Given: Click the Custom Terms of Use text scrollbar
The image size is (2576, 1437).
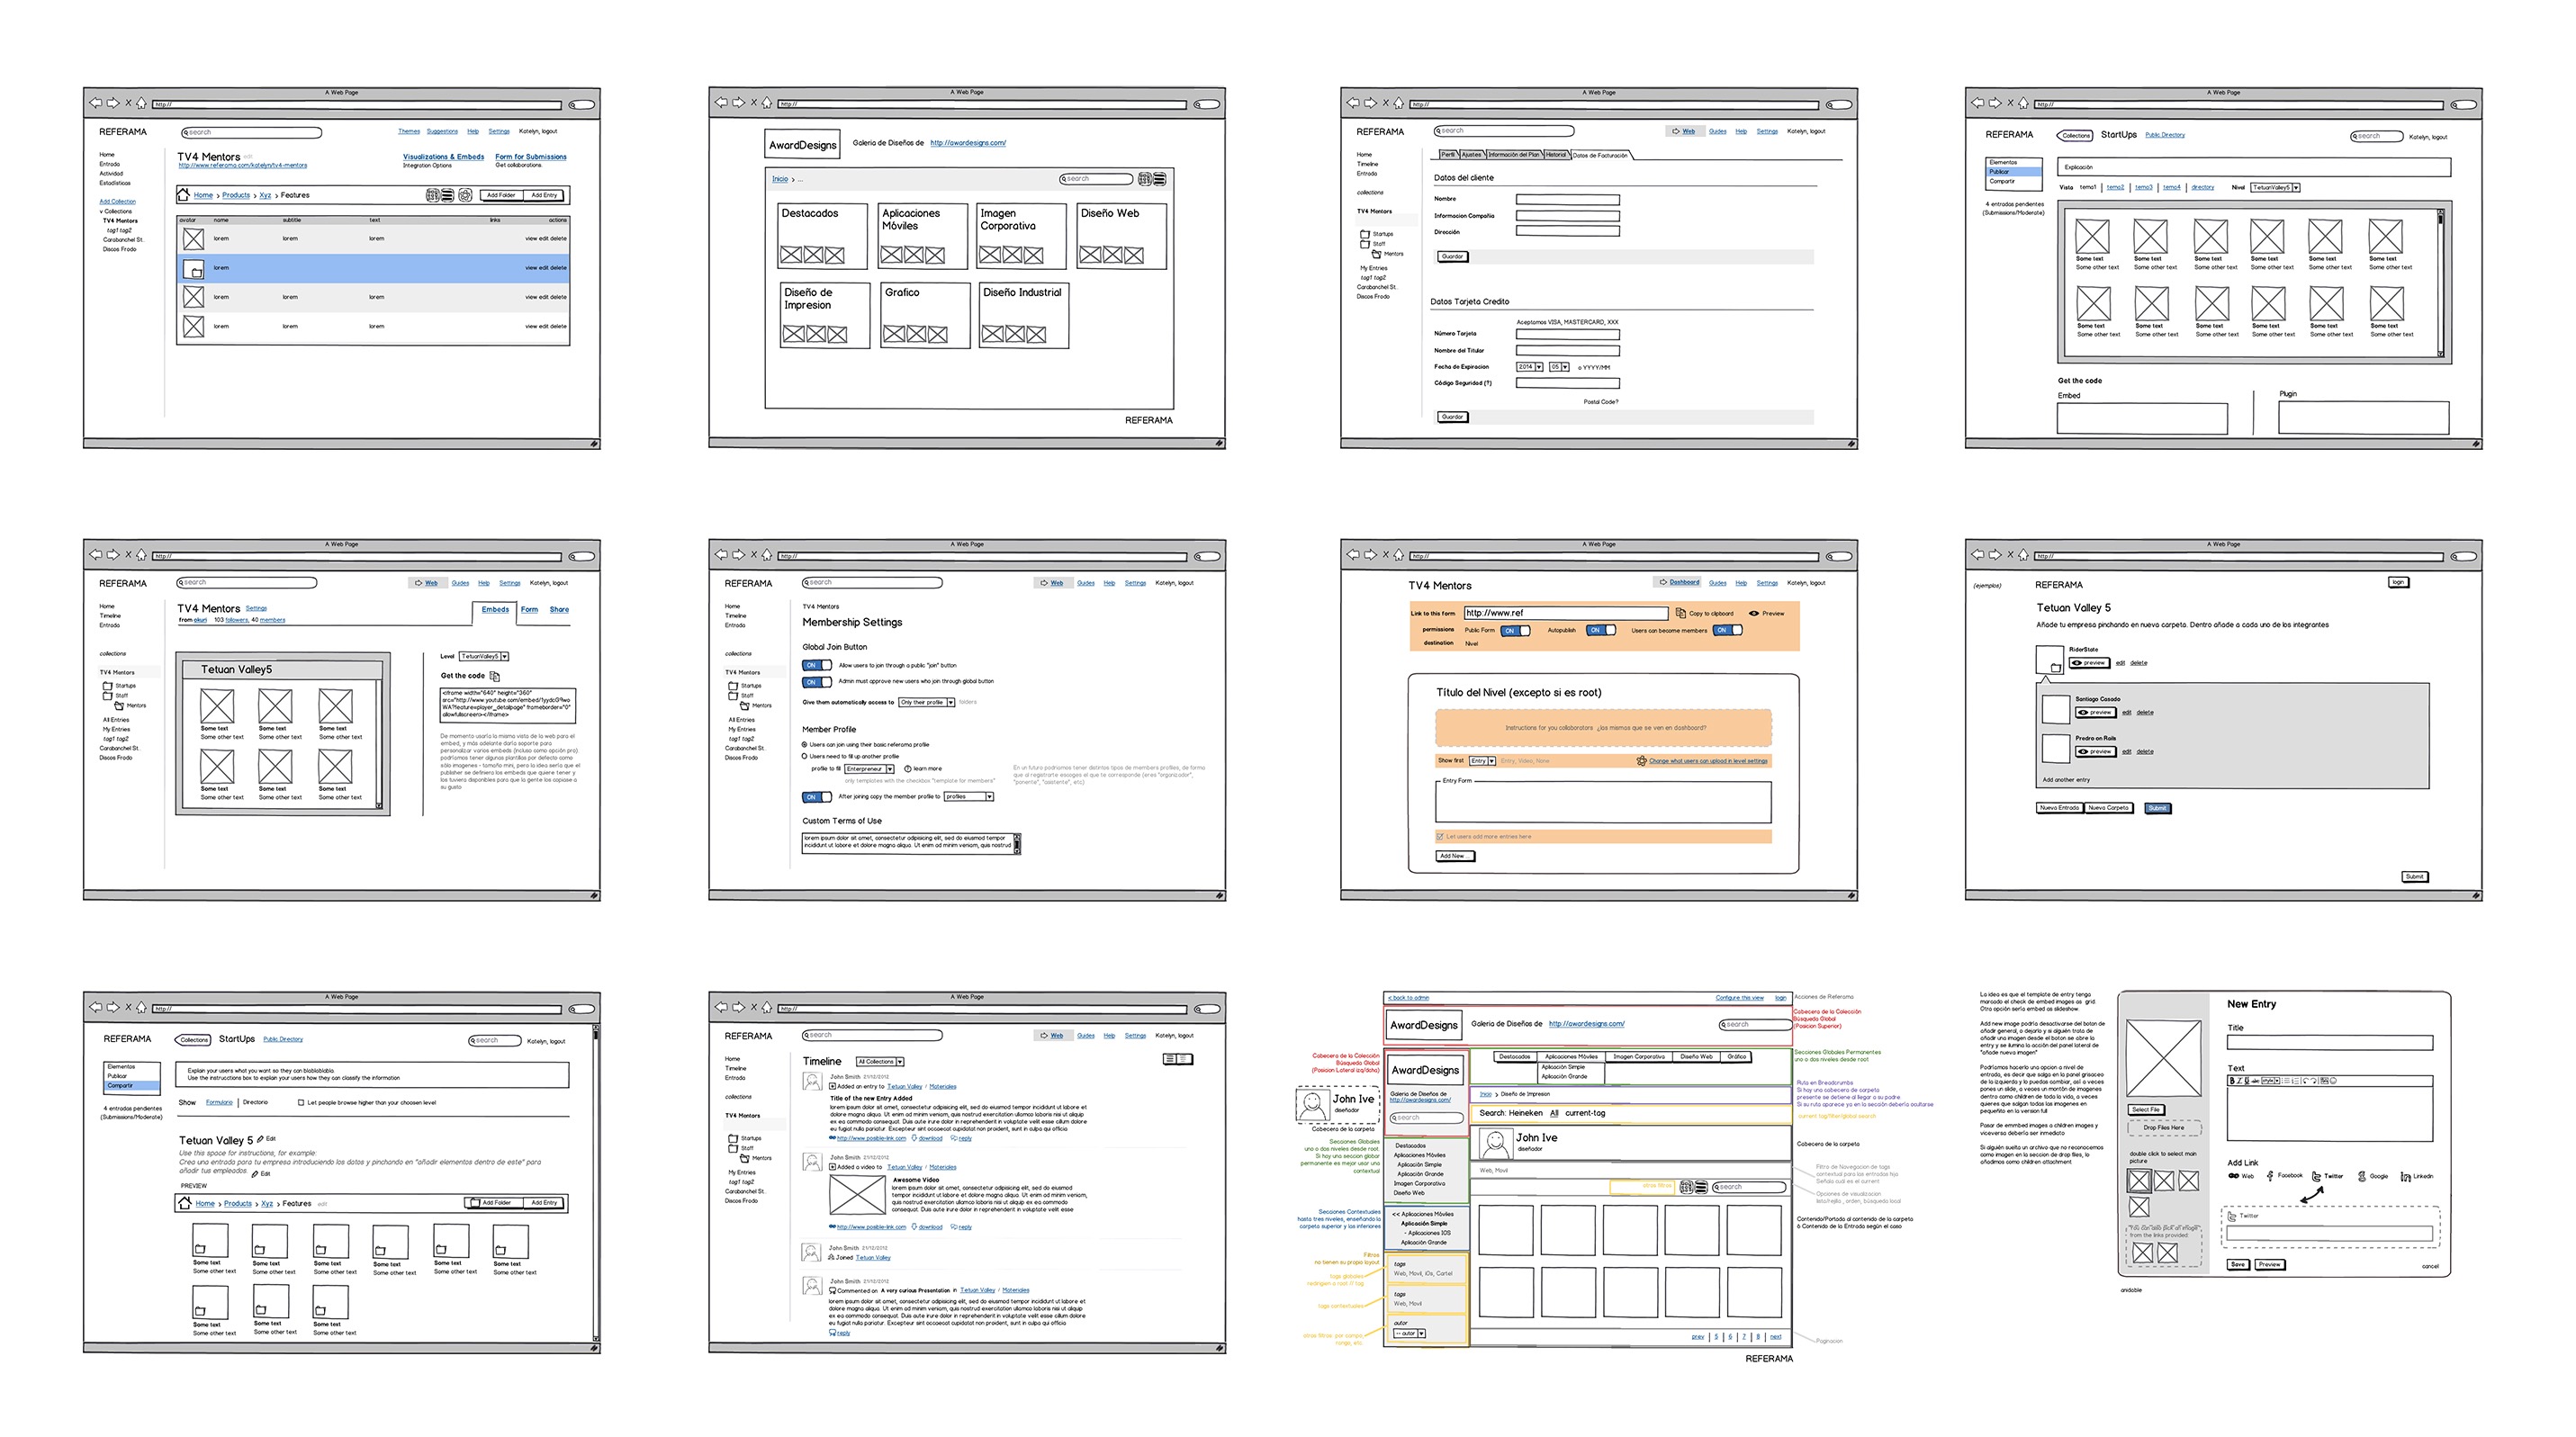Looking at the screenshot, I should click(x=1017, y=844).
